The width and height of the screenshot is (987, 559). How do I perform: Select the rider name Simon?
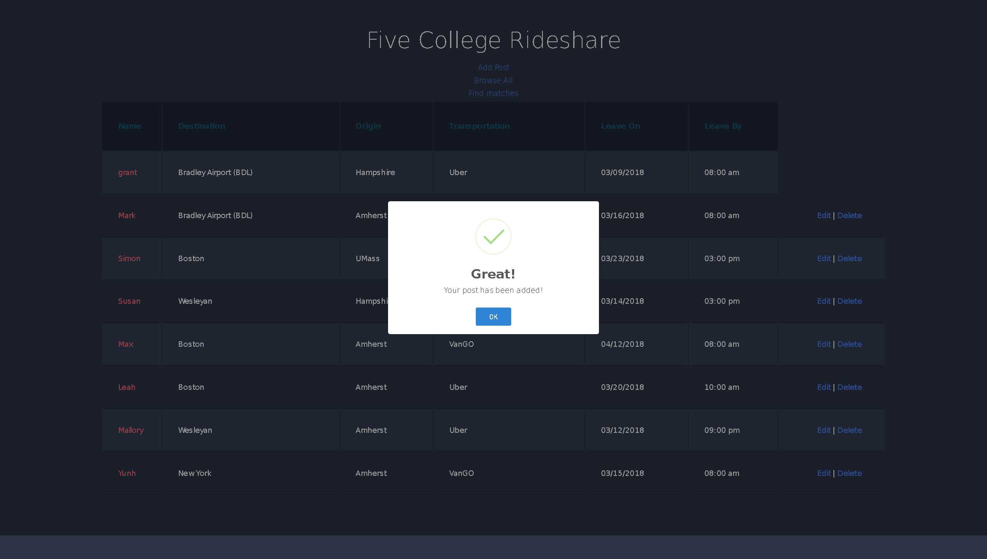(129, 258)
